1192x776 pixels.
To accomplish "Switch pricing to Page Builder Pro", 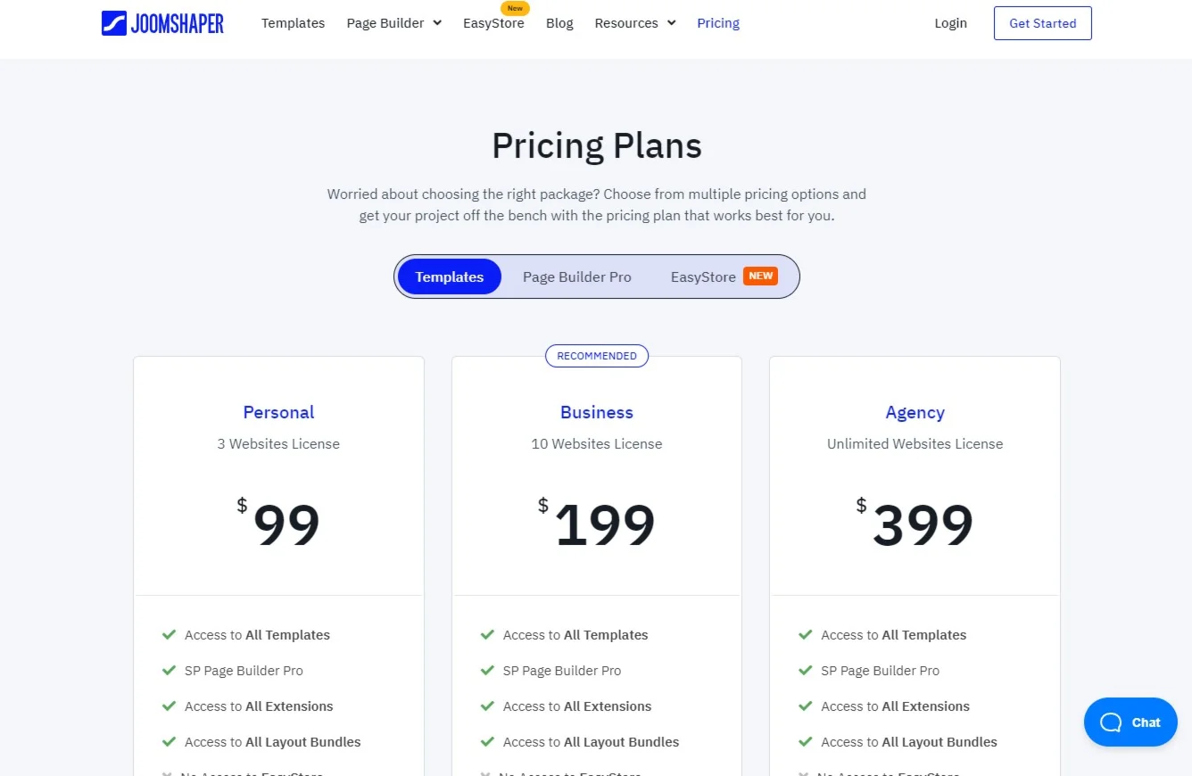I will click(577, 277).
